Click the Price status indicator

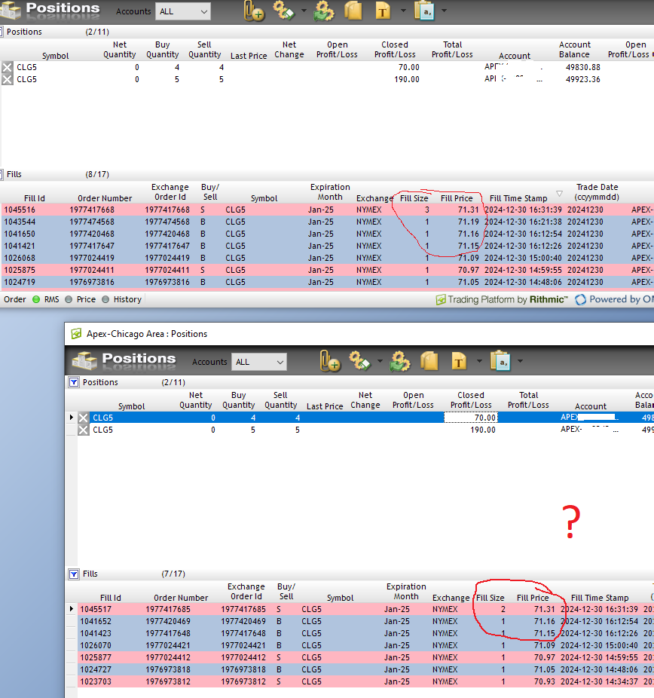click(x=106, y=299)
